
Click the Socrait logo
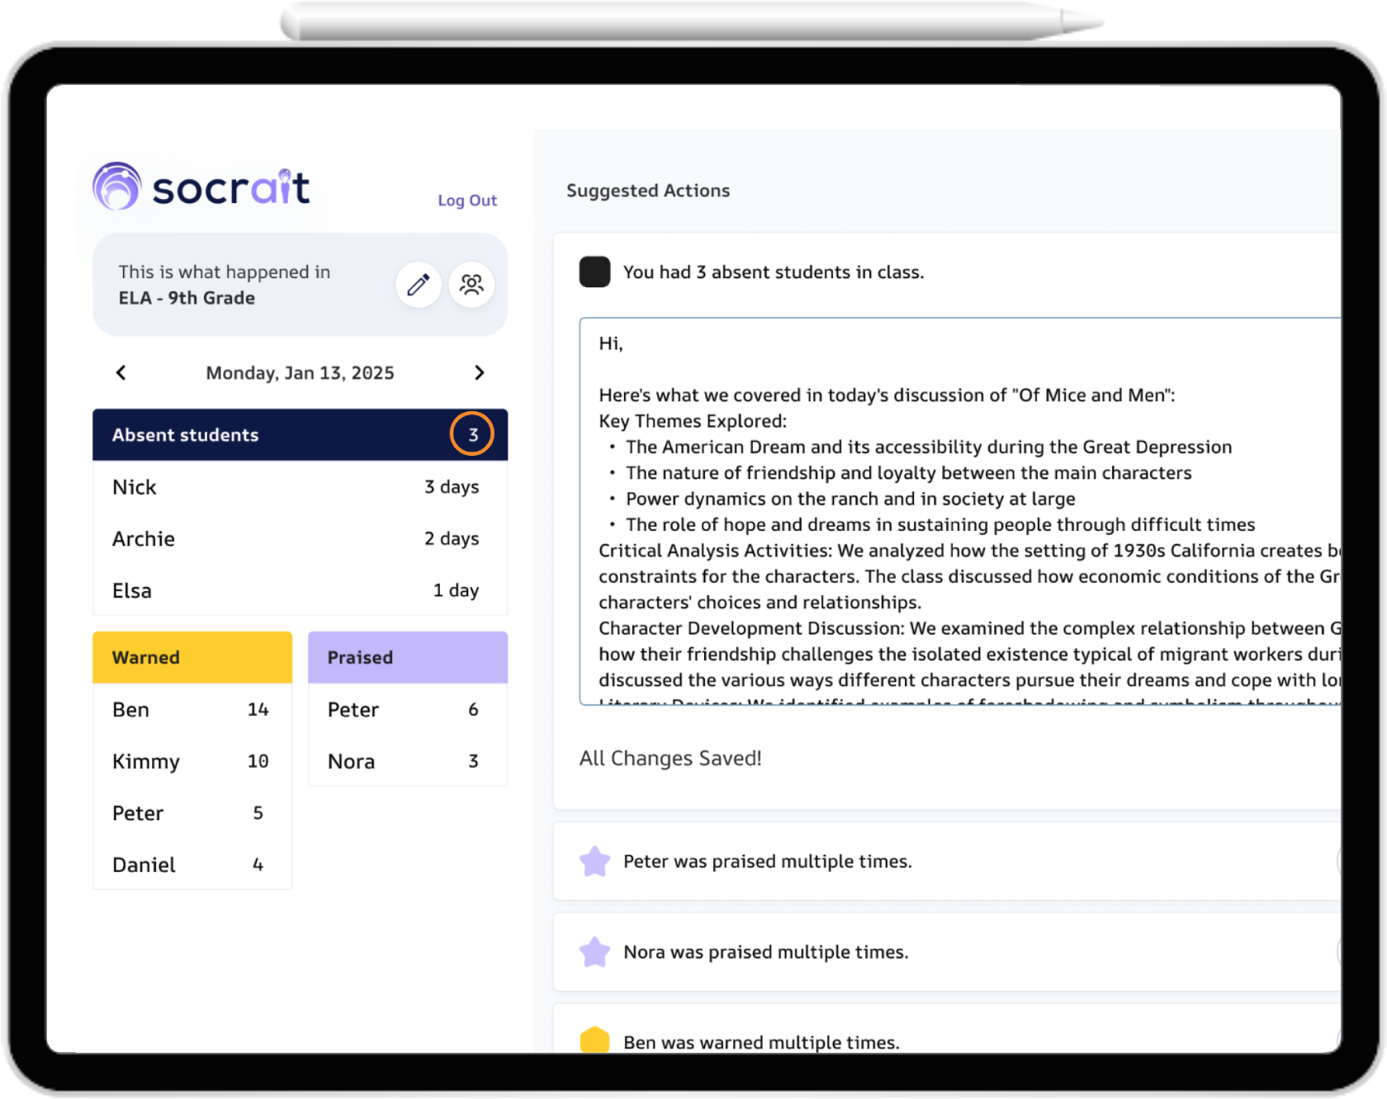(x=201, y=187)
